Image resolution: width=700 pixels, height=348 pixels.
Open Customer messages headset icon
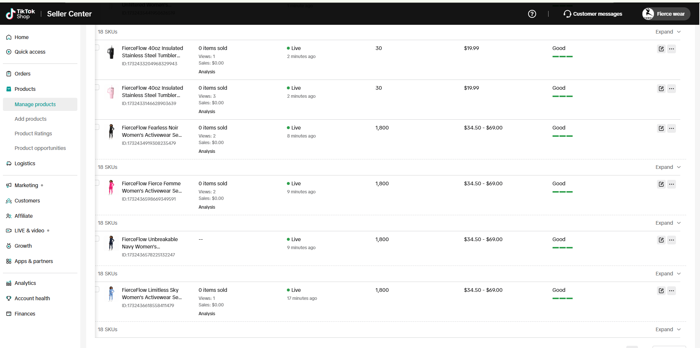coord(567,14)
